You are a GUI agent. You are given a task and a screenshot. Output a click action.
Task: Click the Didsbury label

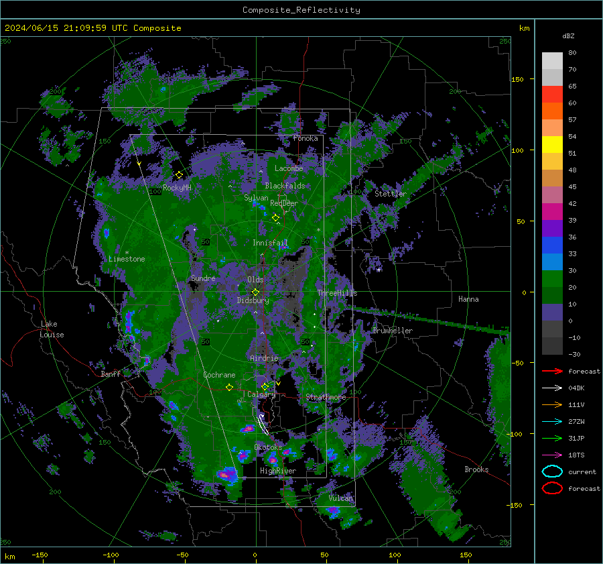tap(253, 300)
